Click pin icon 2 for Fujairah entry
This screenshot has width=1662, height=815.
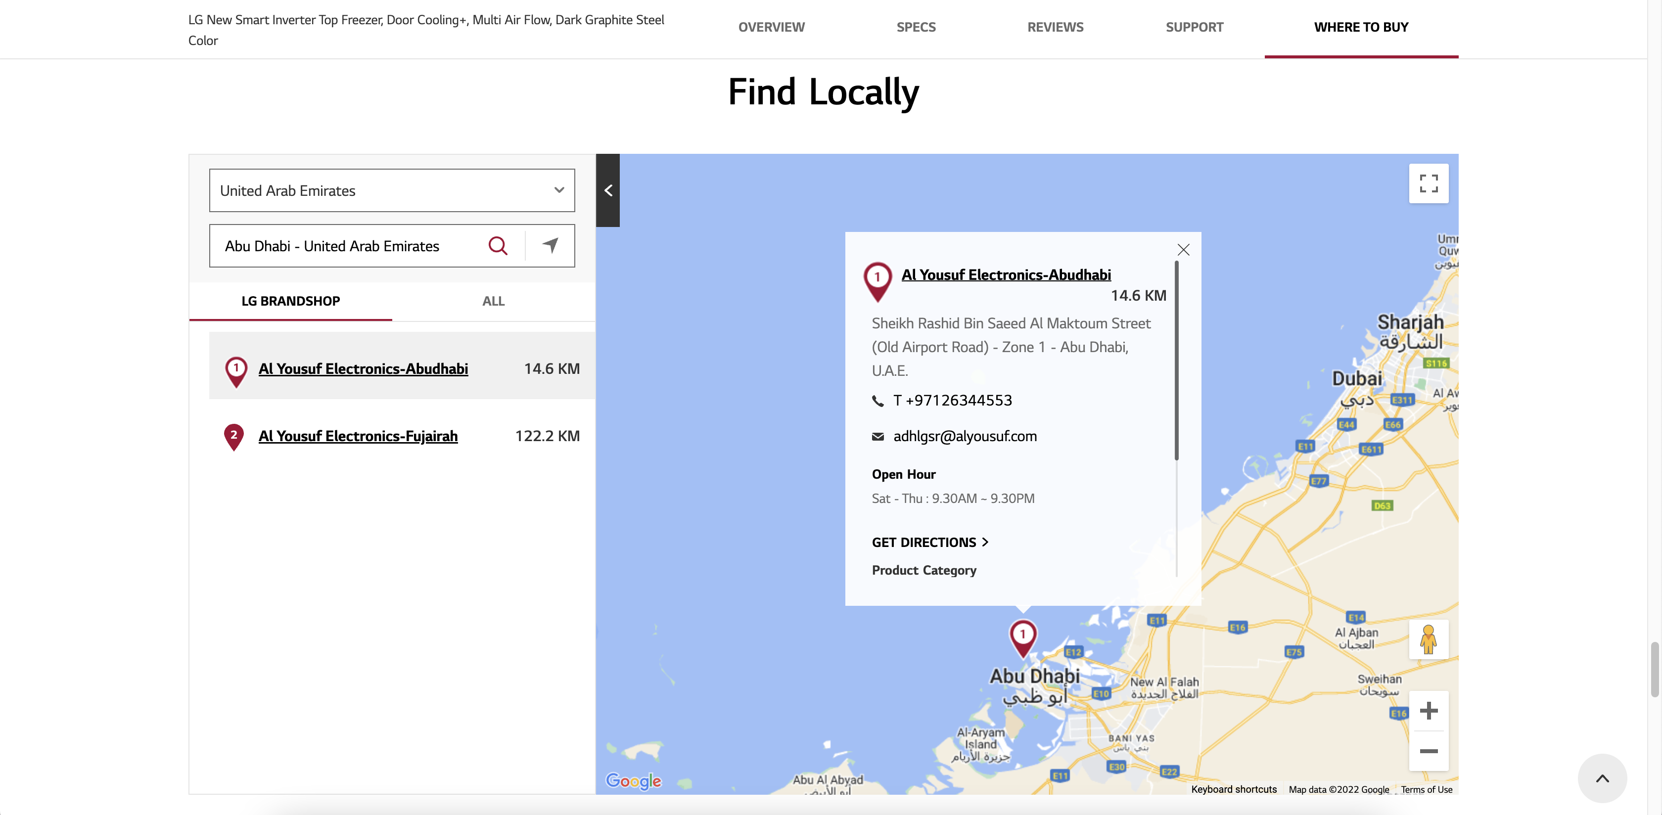(x=233, y=437)
